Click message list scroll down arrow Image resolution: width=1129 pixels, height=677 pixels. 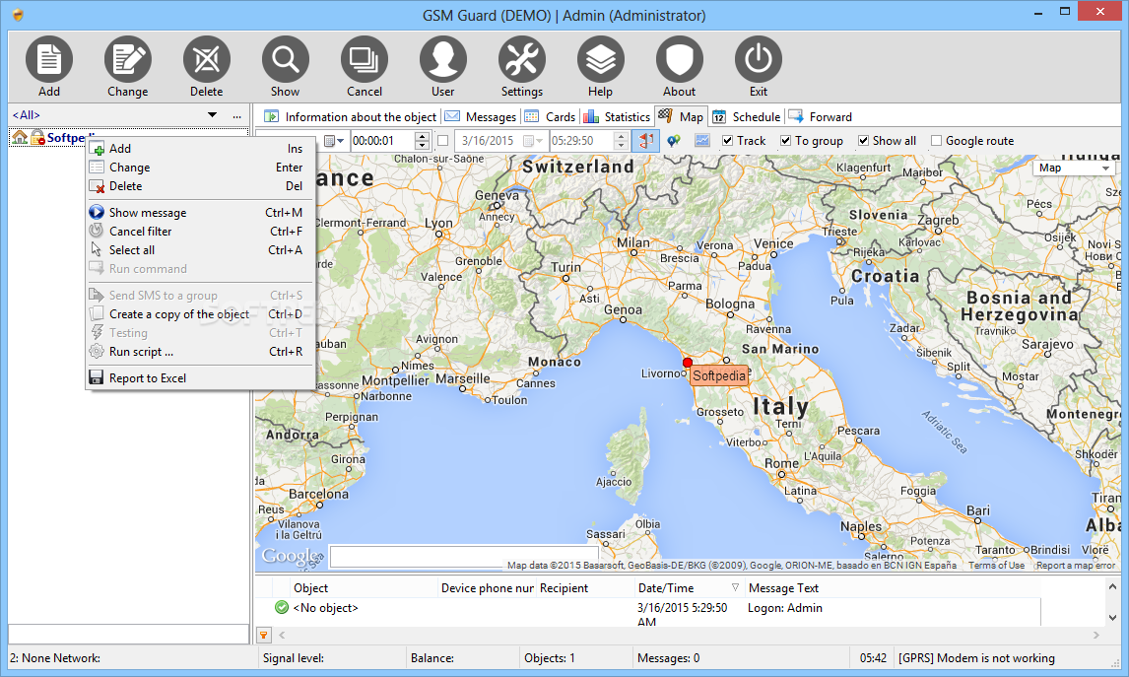(1112, 617)
